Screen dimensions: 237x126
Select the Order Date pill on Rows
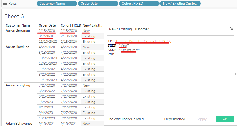[98, 4]
